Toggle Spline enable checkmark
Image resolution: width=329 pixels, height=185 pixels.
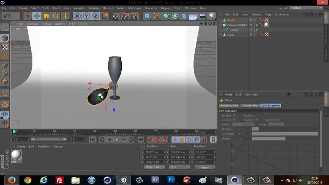tap(257, 30)
